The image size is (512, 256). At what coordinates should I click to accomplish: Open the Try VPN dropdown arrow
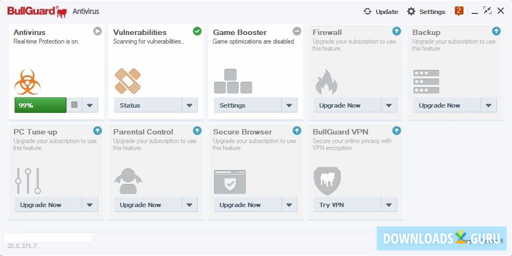point(389,205)
